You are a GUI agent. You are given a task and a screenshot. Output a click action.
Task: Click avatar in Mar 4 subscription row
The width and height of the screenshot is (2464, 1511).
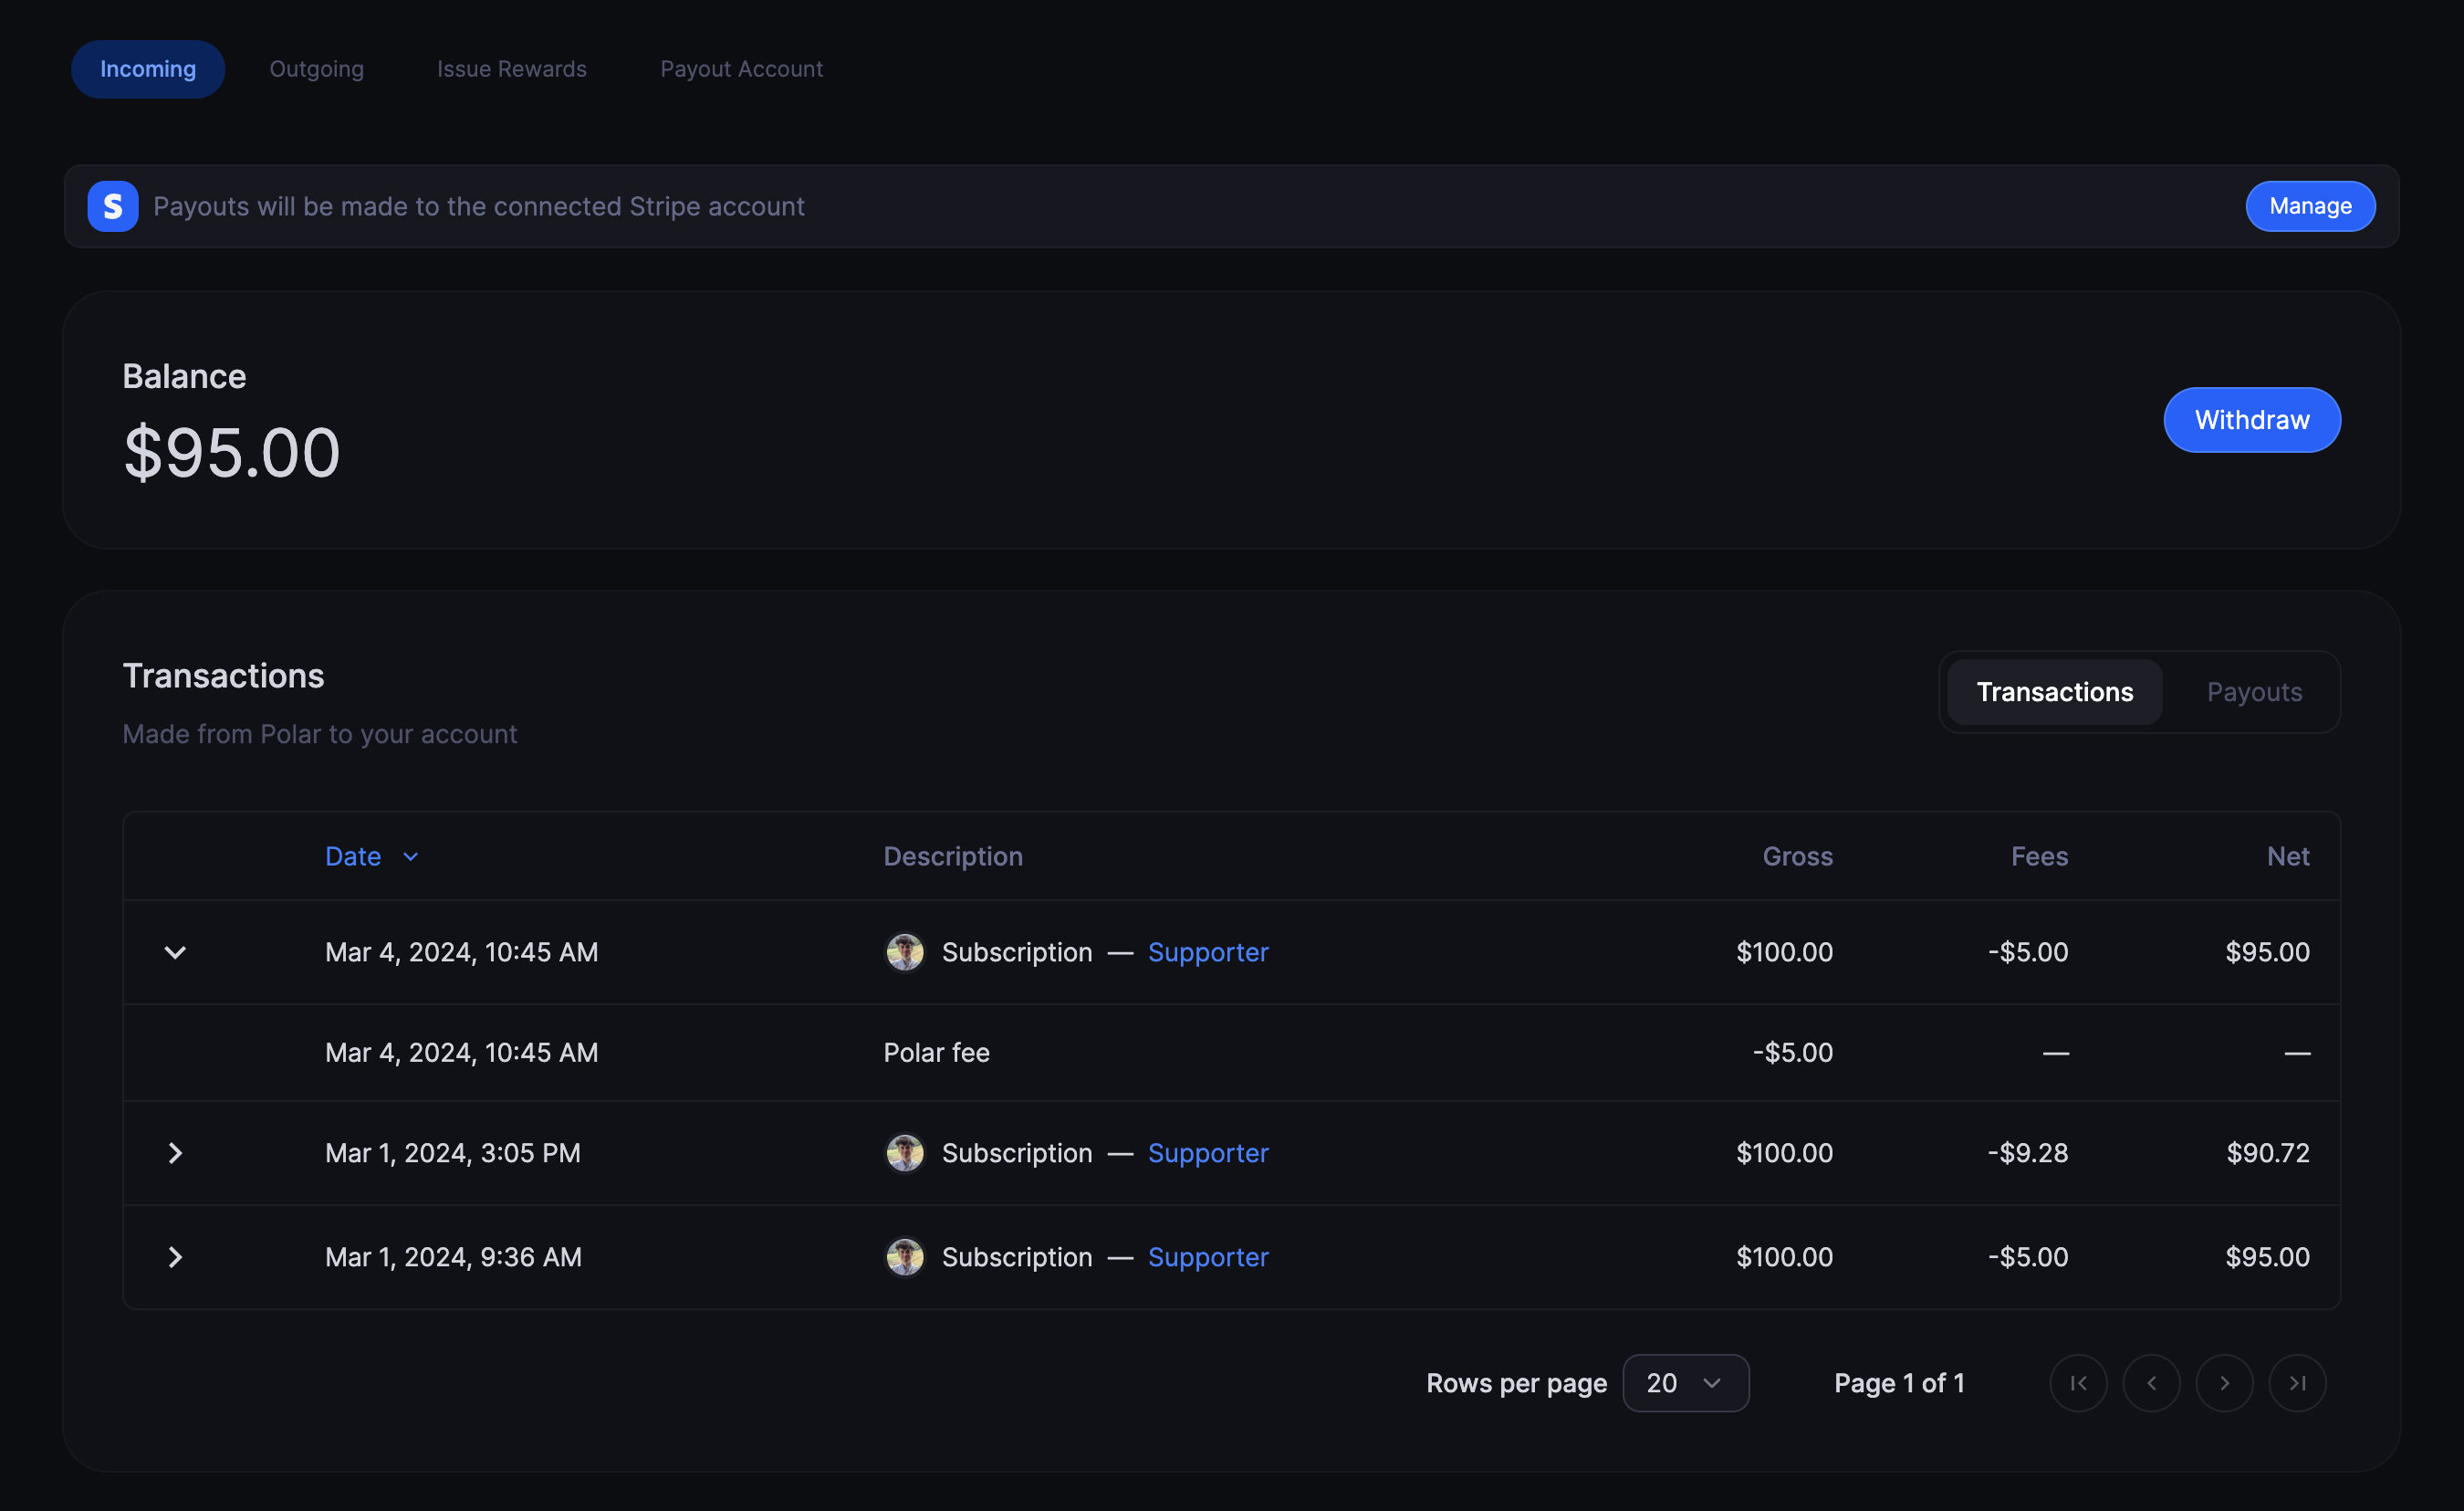coord(905,951)
